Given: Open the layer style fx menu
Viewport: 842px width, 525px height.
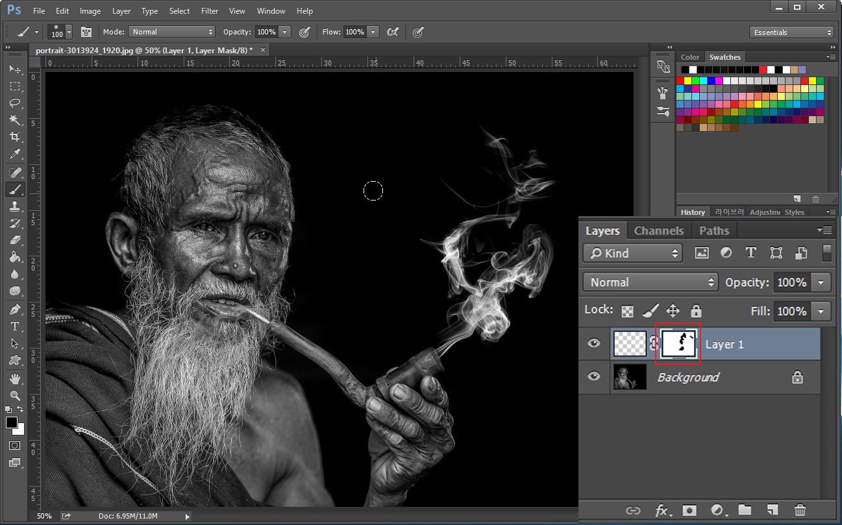Looking at the screenshot, I should (x=662, y=510).
